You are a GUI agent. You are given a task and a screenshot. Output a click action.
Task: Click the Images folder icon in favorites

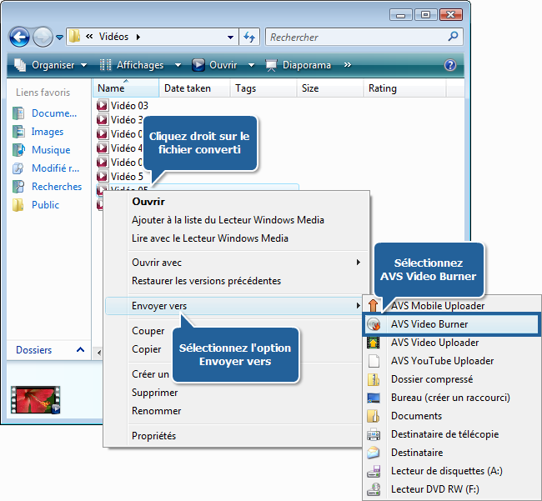pos(18,132)
